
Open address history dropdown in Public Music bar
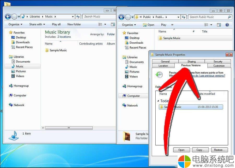pyautogui.click(x=178, y=17)
